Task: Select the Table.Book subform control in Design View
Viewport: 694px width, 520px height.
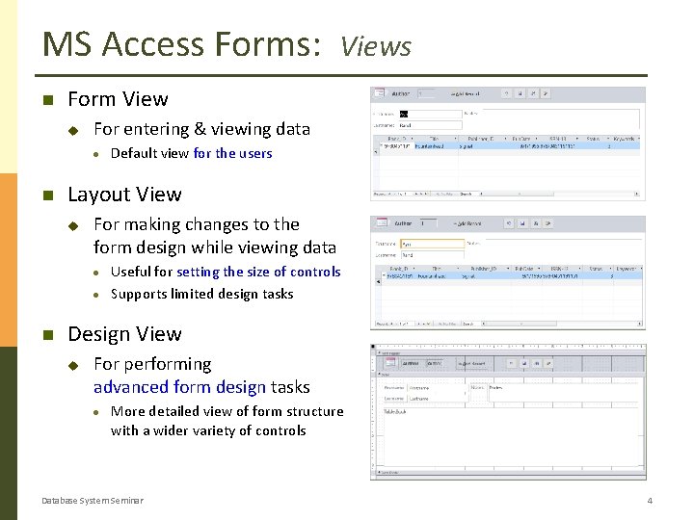Action: (x=513, y=437)
